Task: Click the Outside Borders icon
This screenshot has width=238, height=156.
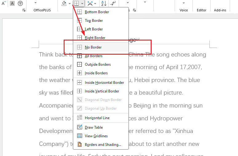Action: click(x=80, y=64)
